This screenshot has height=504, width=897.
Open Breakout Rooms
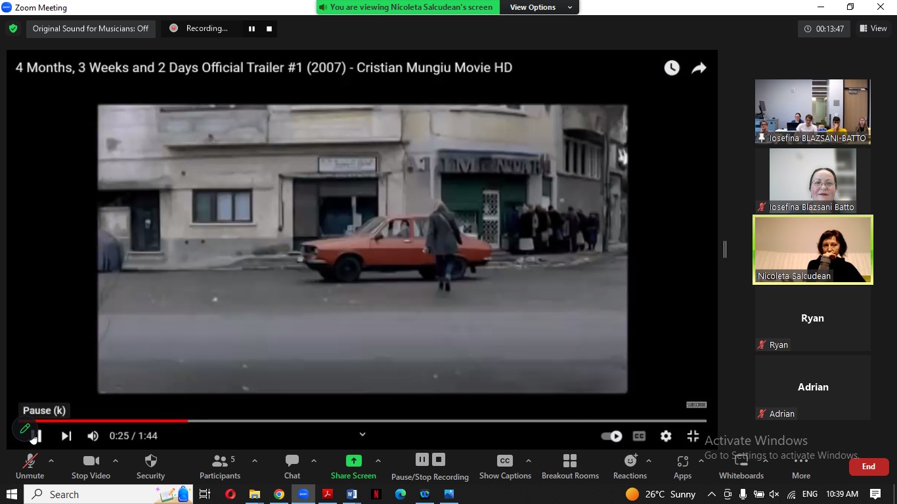[x=570, y=467]
